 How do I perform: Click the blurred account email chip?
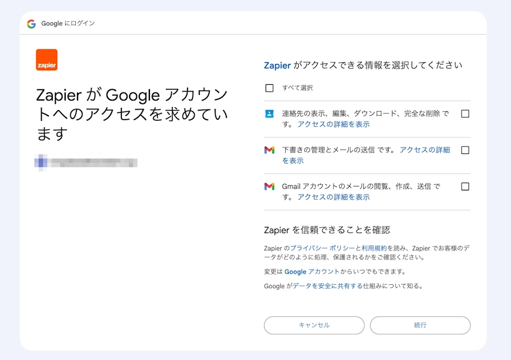click(86, 162)
